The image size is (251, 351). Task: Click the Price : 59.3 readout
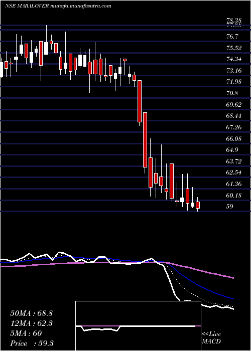coord(32,343)
